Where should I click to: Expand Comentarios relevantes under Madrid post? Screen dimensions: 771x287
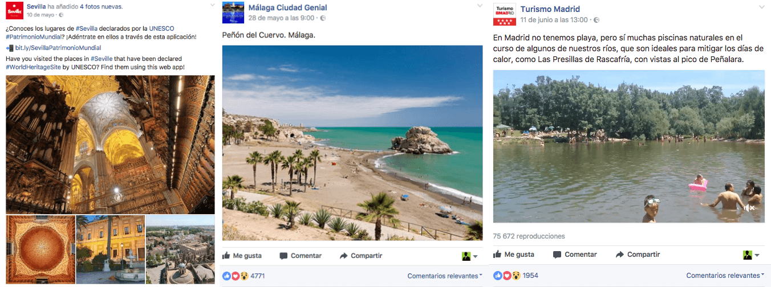[x=725, y=276]
